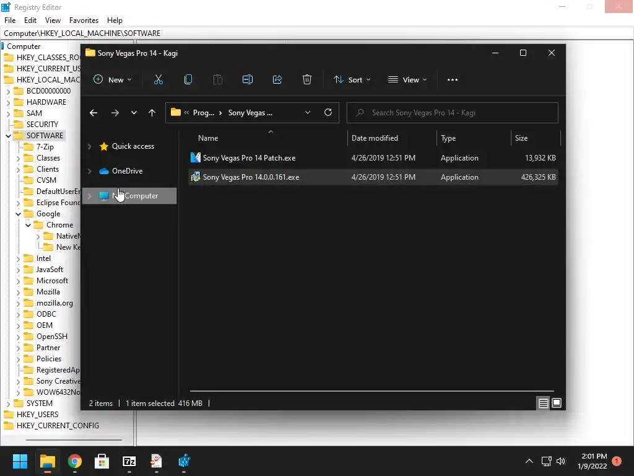This screenshot has height=476, width=634.
Task: Open Registry Editor File menu
Action: pyautogui.click(x=10, y=20)
